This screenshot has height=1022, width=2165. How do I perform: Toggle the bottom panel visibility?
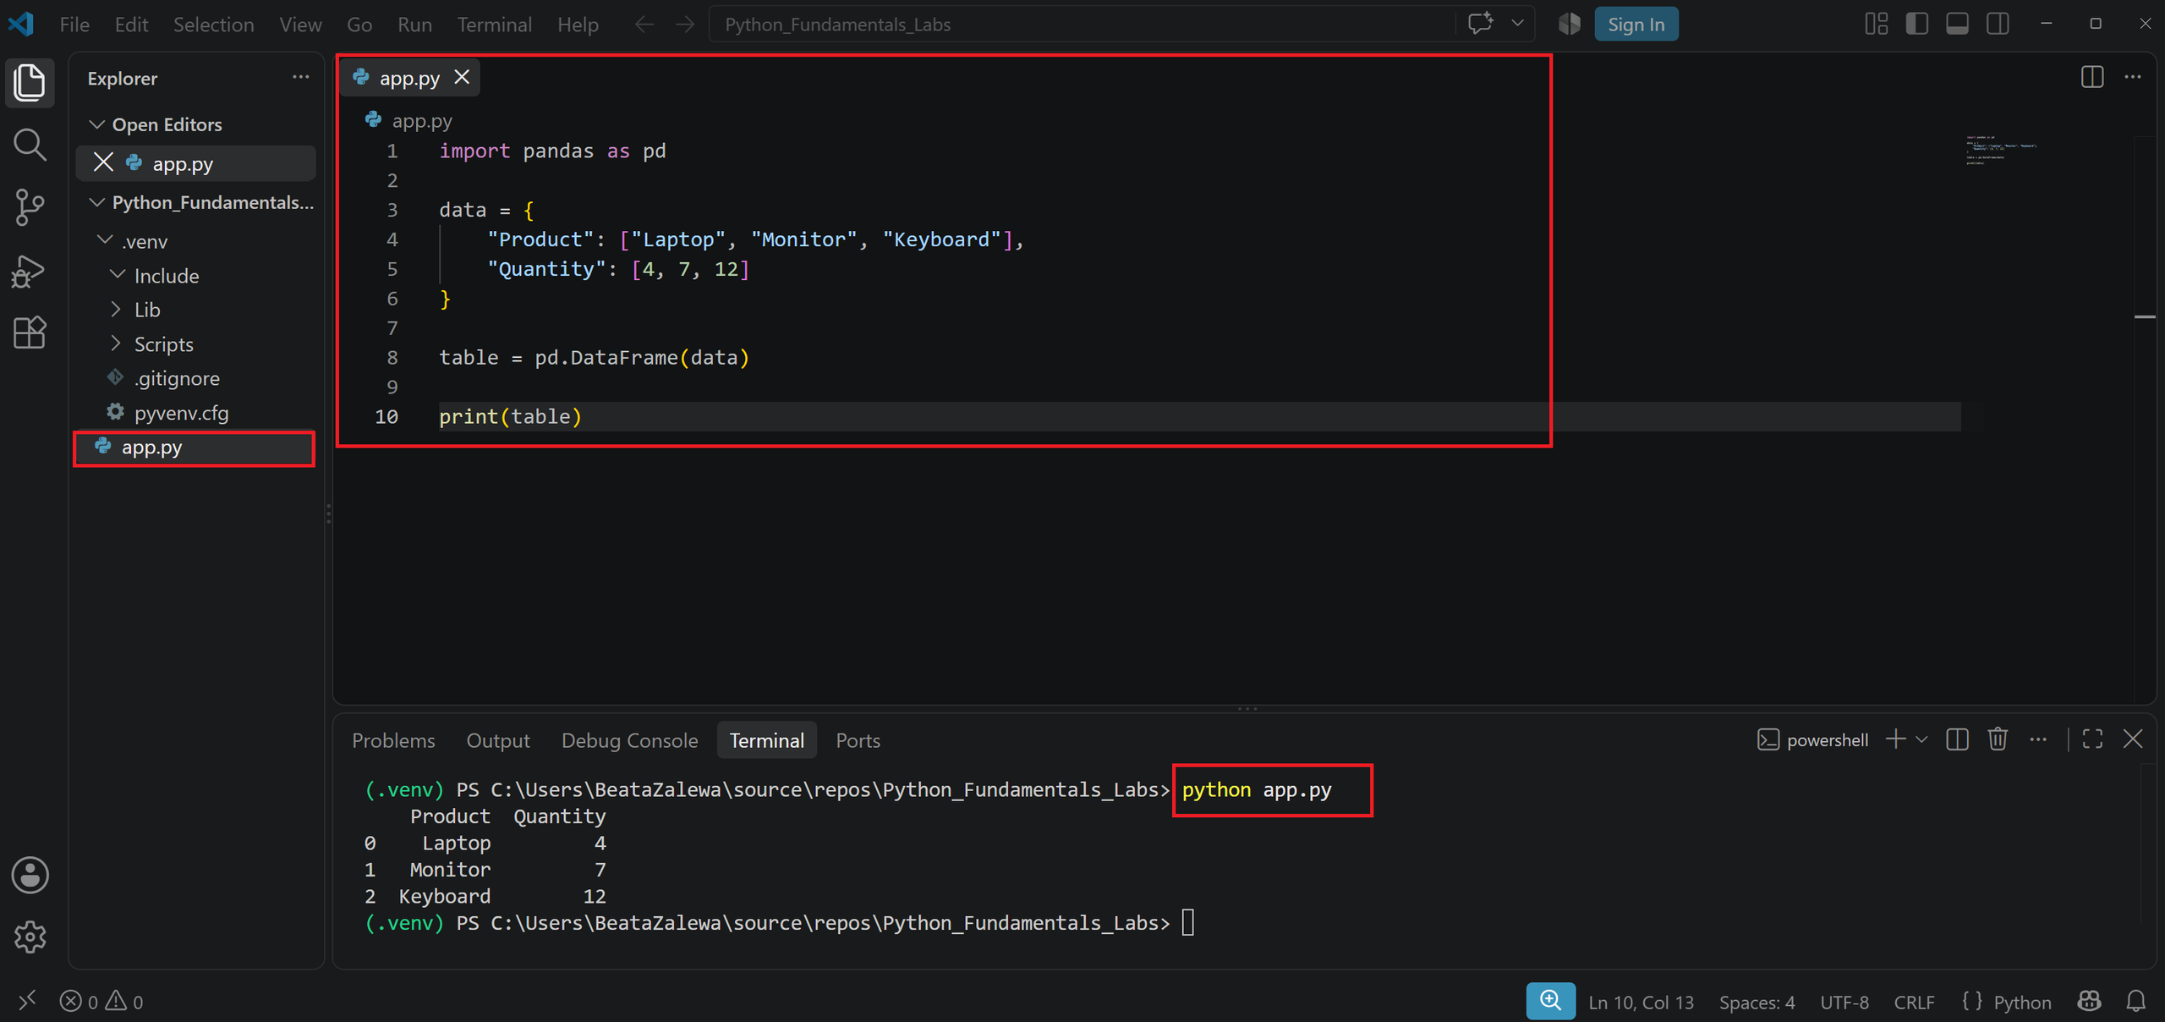pos(1957,24)
